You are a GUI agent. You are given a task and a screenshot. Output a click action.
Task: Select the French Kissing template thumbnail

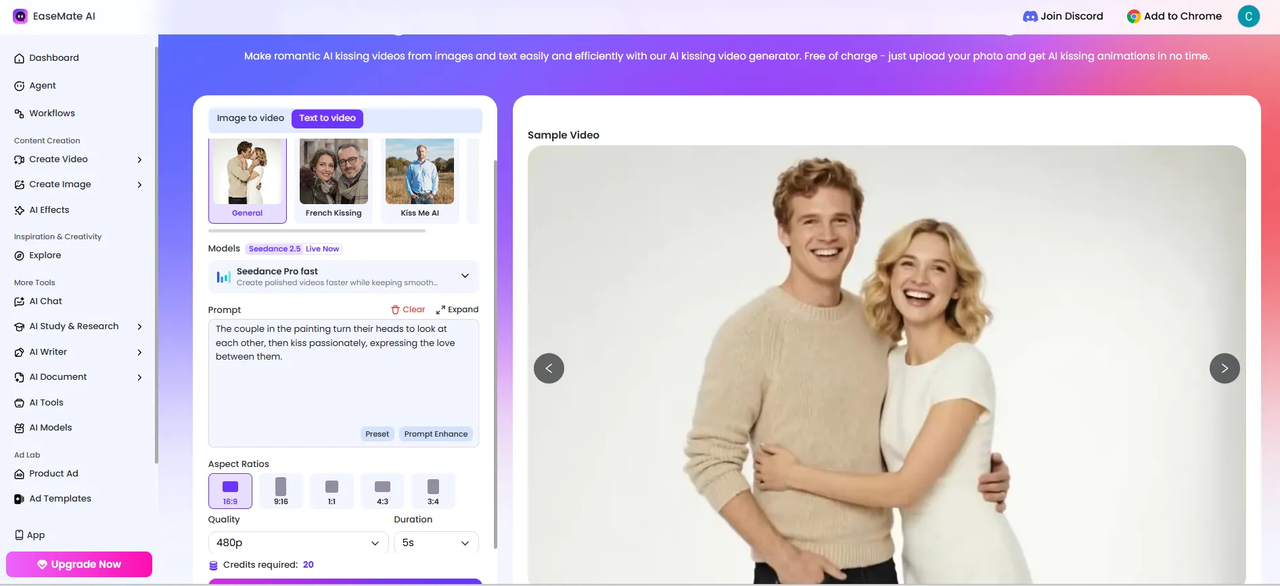coord(334,180)
